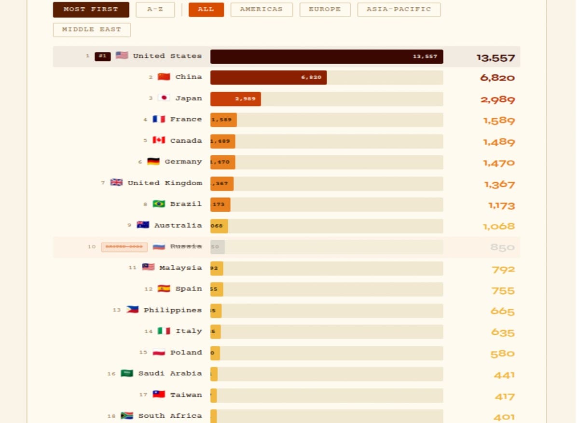579x423 pixels.
Task: Select the All regions filter
Action: pos(206,10)
